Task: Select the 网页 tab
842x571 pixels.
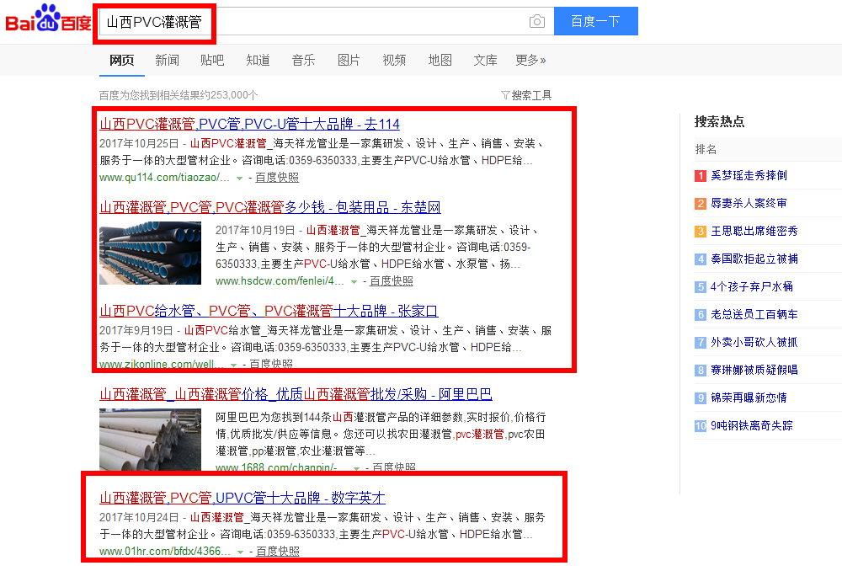Action: [x=122, y=60]
